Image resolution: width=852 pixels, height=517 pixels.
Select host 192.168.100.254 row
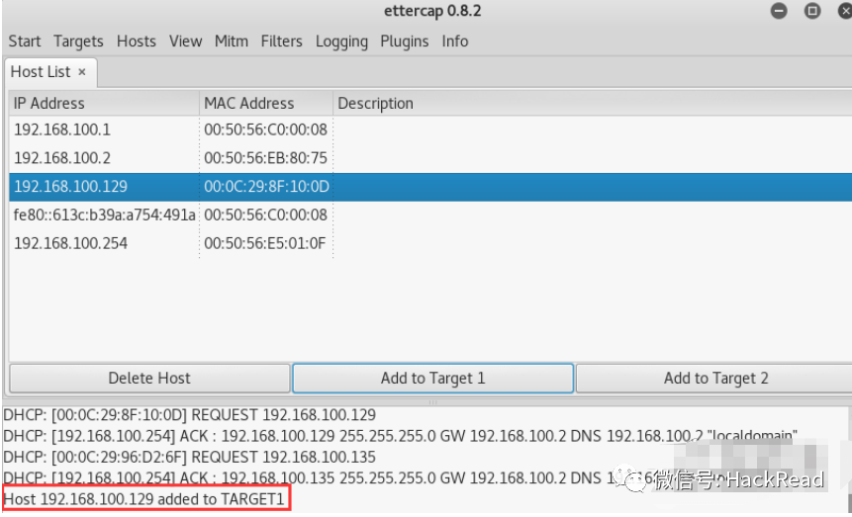pyautogui.click(x=430, y=243)
